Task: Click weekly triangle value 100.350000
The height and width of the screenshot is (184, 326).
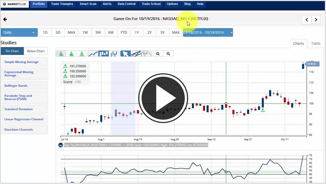Action: click(x=77, y=71)
